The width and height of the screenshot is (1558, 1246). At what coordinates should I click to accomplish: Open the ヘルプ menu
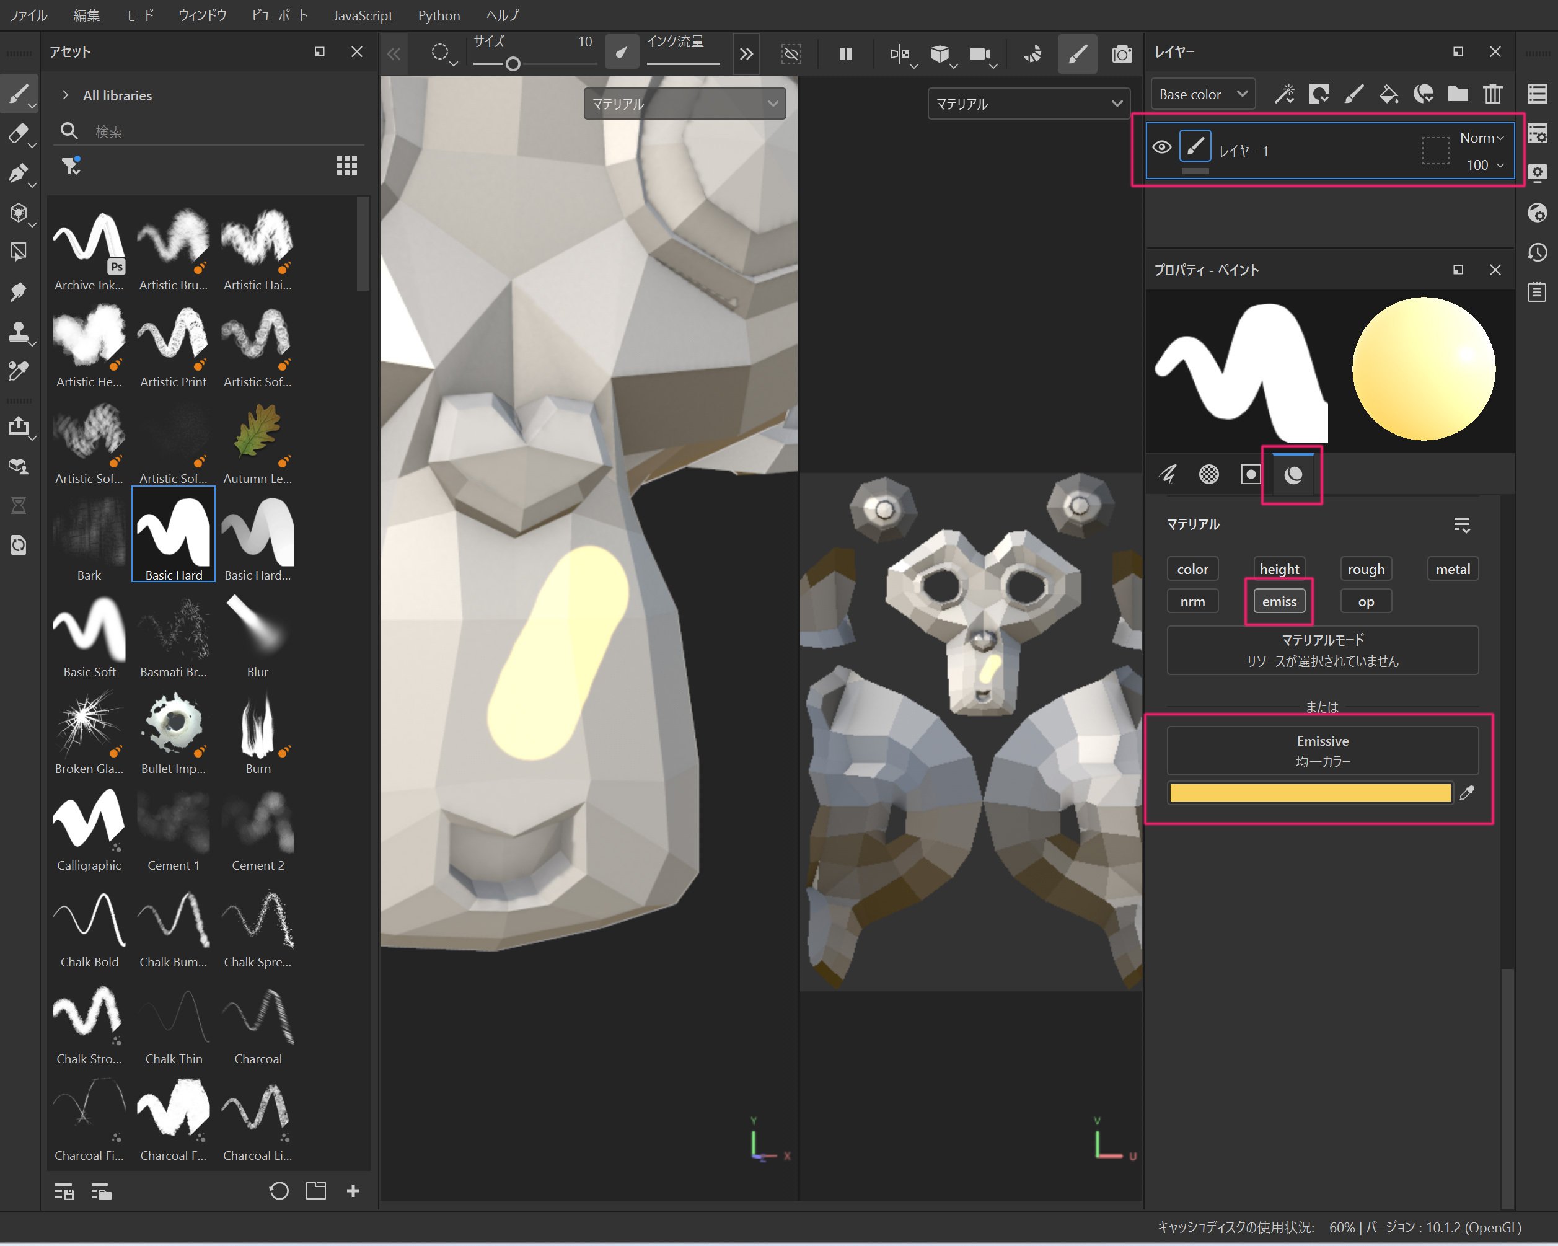(x=502, y=15)
